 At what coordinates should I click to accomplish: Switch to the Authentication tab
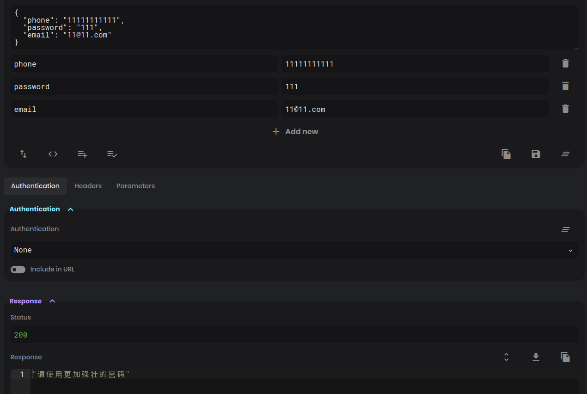click(35, 186)
